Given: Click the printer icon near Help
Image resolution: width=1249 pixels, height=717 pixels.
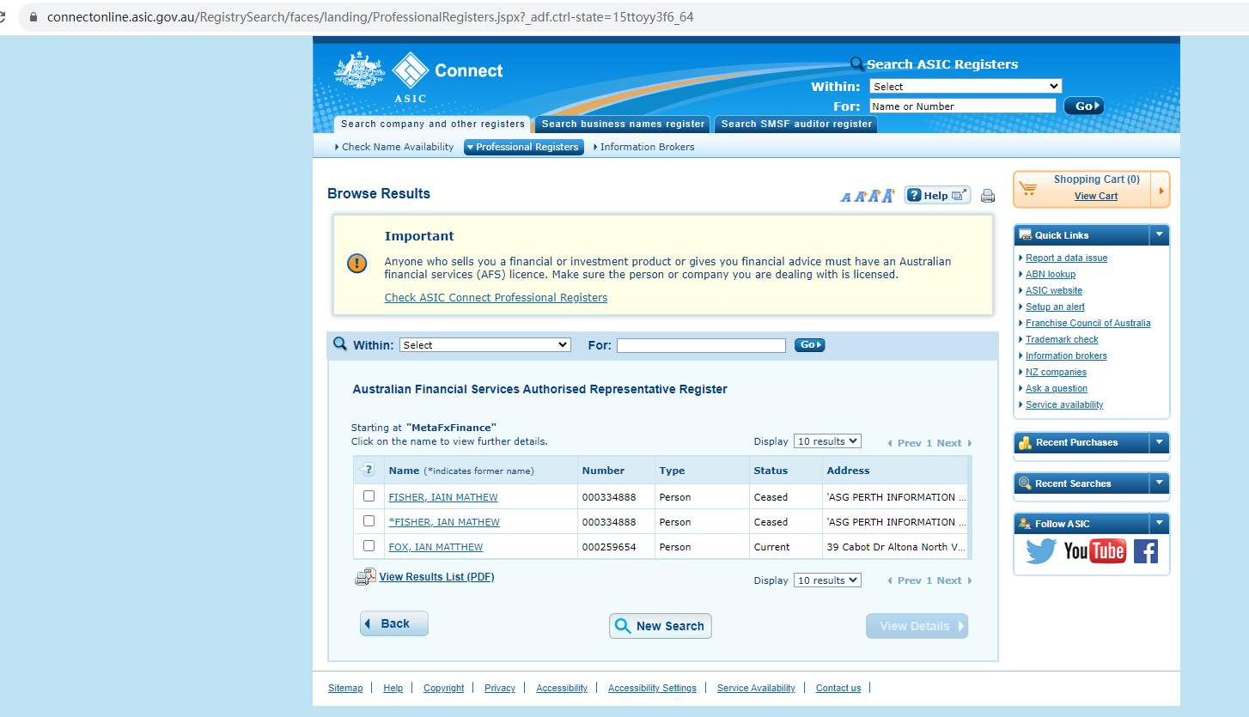Looking at the screenshot, I should pos(988,196).
